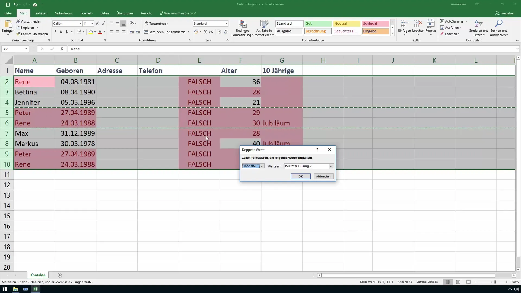521x293 pixels.
Task: Click Freigeben share button
Action: 505,13
